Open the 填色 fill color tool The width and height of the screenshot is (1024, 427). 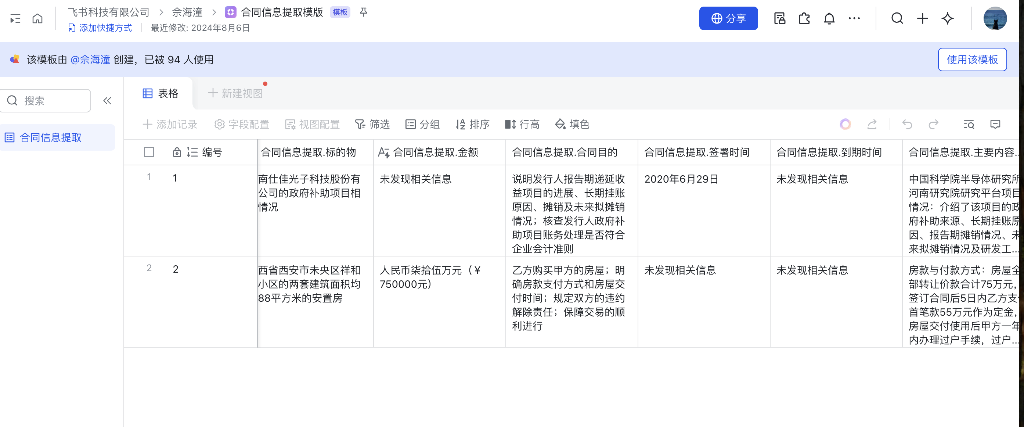572,125
